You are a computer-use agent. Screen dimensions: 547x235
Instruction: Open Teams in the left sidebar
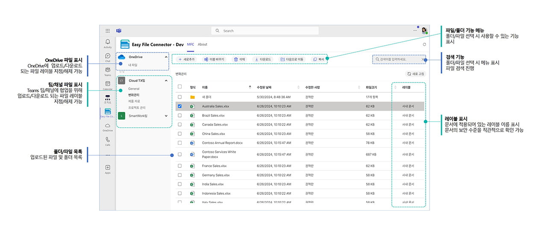coord(108,71)
